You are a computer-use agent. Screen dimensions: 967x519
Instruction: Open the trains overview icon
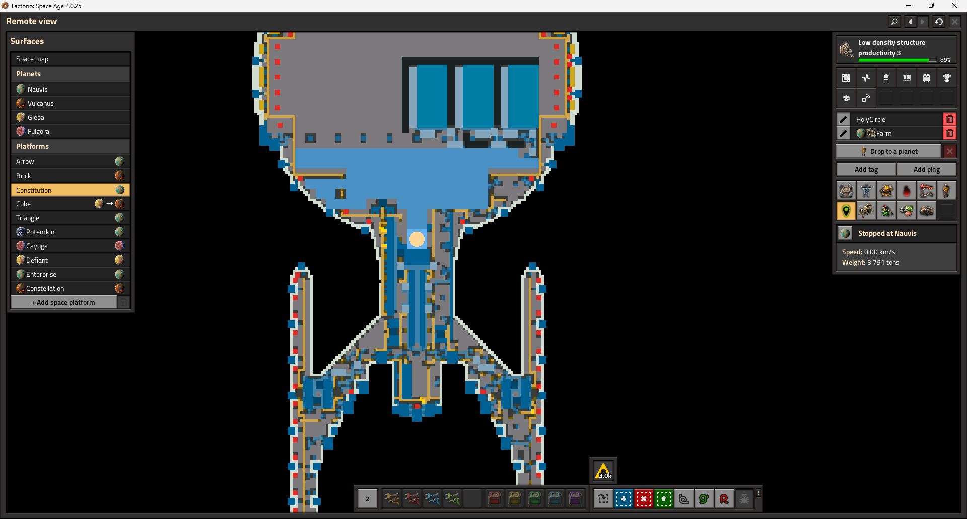(926, 78)
